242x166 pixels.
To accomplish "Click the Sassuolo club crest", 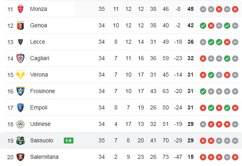I will coord(20,141).
